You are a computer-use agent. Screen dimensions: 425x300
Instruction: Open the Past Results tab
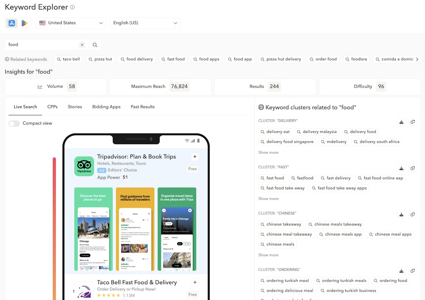(x=143, y=107)
